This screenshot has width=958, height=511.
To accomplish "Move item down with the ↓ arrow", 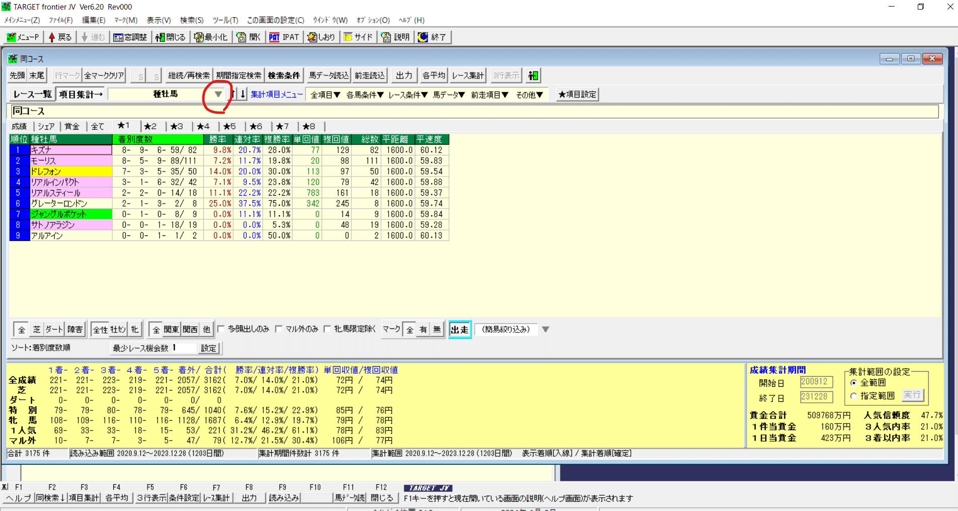I will [243, 94].
